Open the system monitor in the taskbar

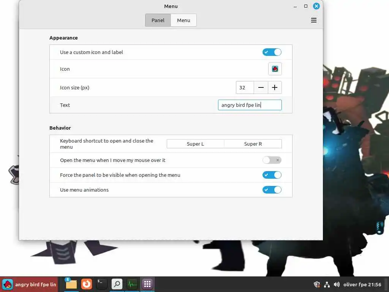coord(132,284)
